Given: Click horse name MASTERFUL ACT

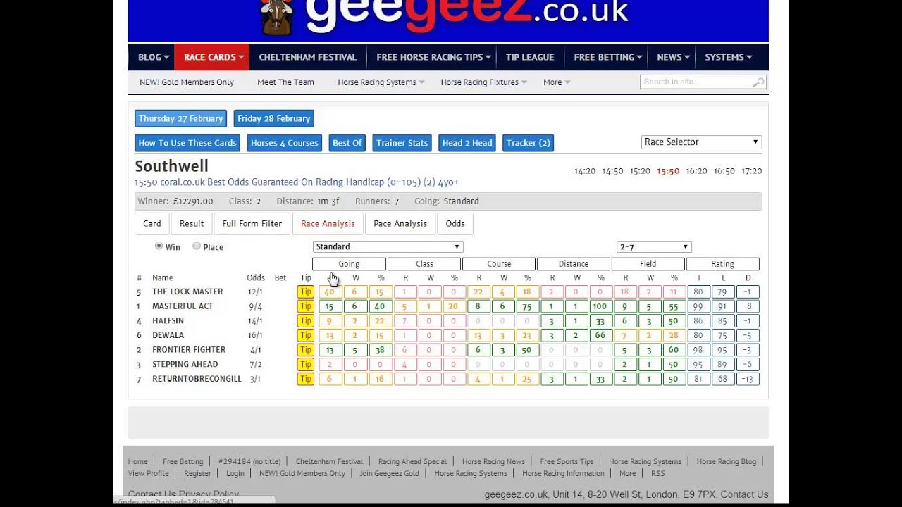Looking at the screenshot, I should 183,306.
